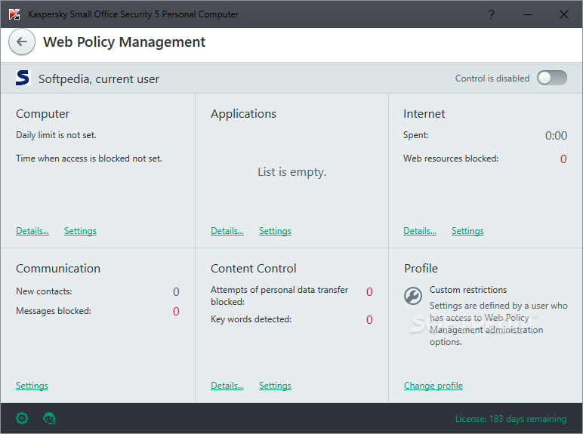Minimize the Kaspersky window

click(x=528, y=14)
